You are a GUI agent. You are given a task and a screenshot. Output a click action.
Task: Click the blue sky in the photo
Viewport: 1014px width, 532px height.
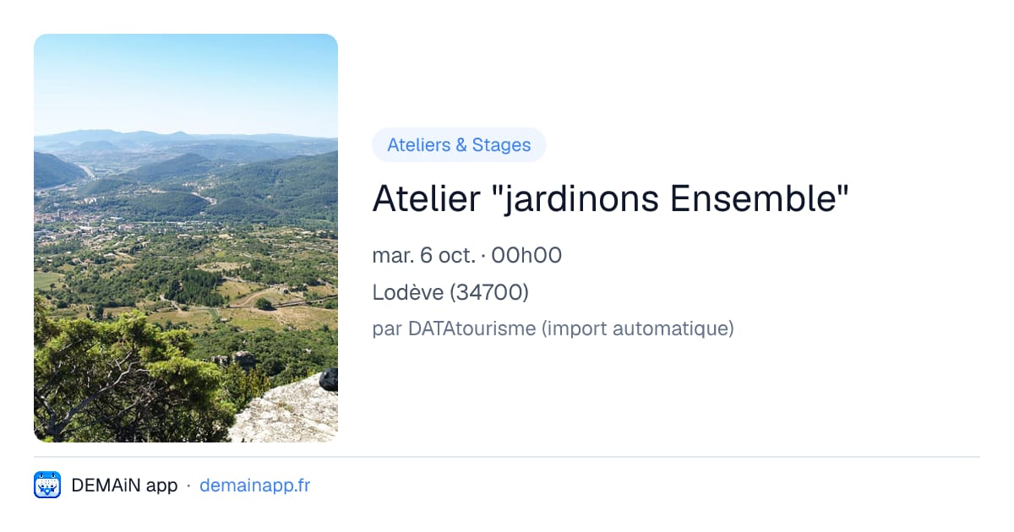coord(186,80)
